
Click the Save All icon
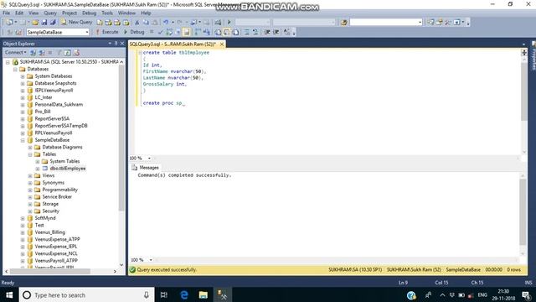53,23
